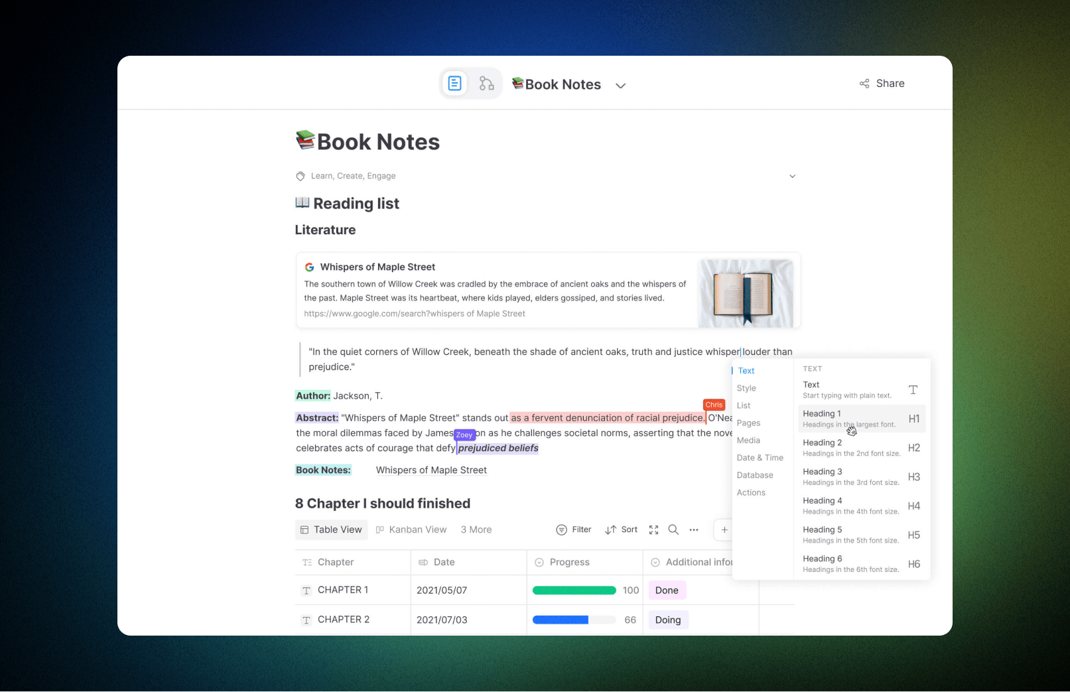Click the CHAPTER 1 cell
This screenshot has width=1070, height=692.
coord(353,590)
